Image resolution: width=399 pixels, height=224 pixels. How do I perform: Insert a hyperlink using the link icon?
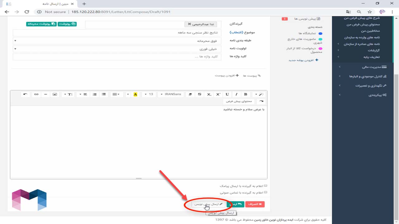pos(36,94)
